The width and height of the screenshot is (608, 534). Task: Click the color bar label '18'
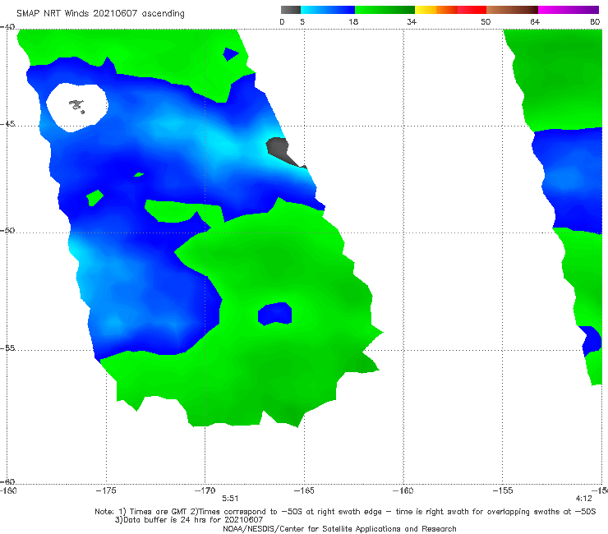pos(353,22)
